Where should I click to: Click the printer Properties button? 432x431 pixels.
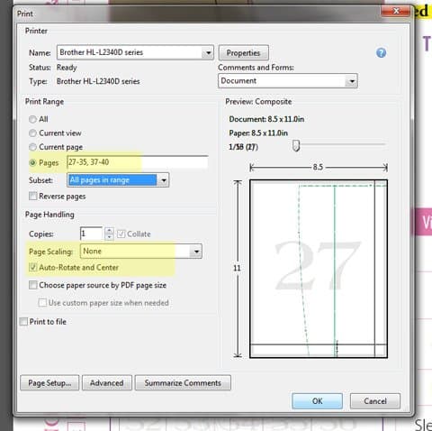click(x=243, y=53)
